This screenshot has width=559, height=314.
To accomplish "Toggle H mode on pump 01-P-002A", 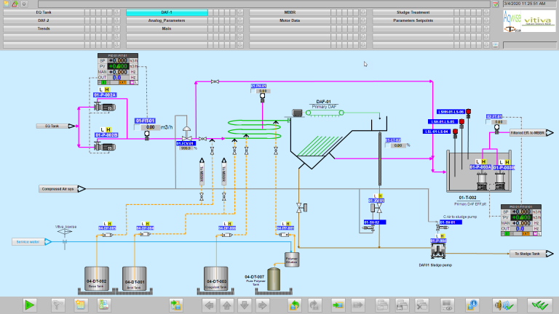I will coord(109,89).
